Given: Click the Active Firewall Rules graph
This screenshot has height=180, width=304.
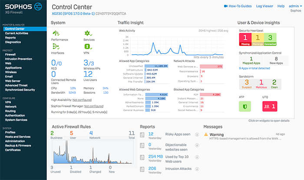Looking at the screenshot, I should (93, 152).
